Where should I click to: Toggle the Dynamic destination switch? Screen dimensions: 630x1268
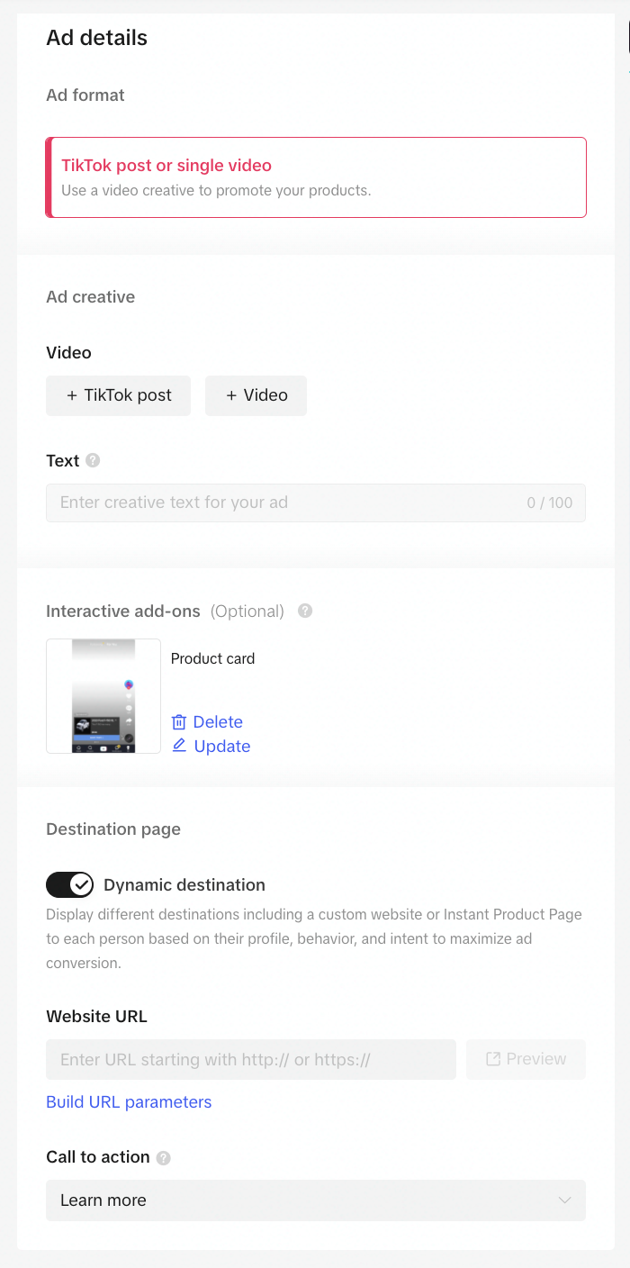click(70, 885)
